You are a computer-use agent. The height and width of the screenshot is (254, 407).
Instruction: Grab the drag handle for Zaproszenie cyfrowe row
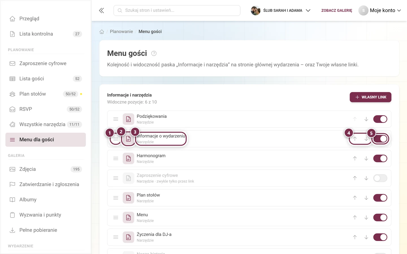(x=116, y=178)
